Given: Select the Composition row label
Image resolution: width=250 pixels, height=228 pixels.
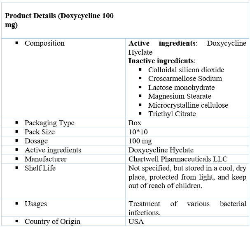Looking at the screenshot, I should tap(44, 44).
